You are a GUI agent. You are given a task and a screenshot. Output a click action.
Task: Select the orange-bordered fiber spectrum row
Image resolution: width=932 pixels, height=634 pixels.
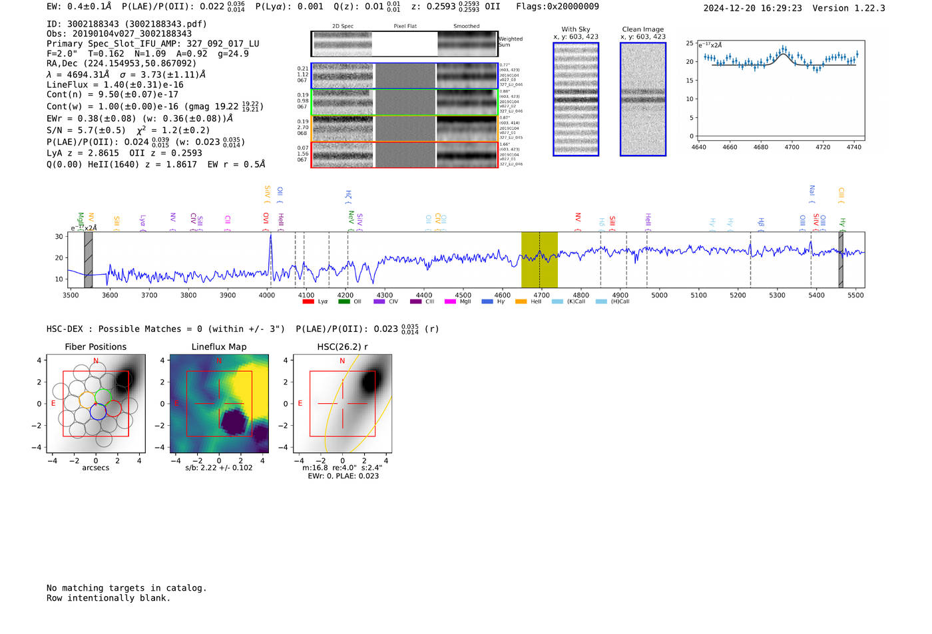(405, 128)
